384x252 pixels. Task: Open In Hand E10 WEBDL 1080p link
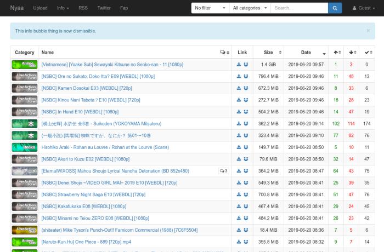coord(80,112)
